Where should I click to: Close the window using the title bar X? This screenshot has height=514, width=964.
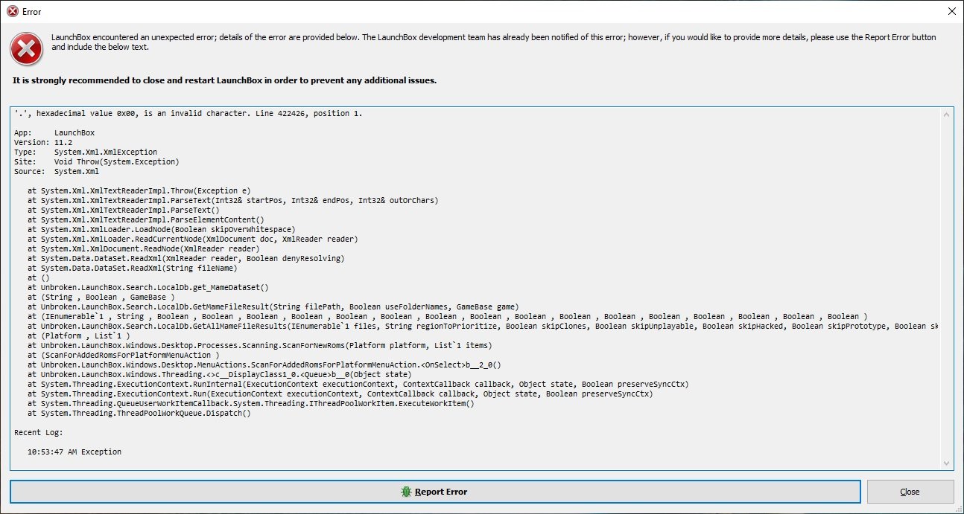(951, 11)
